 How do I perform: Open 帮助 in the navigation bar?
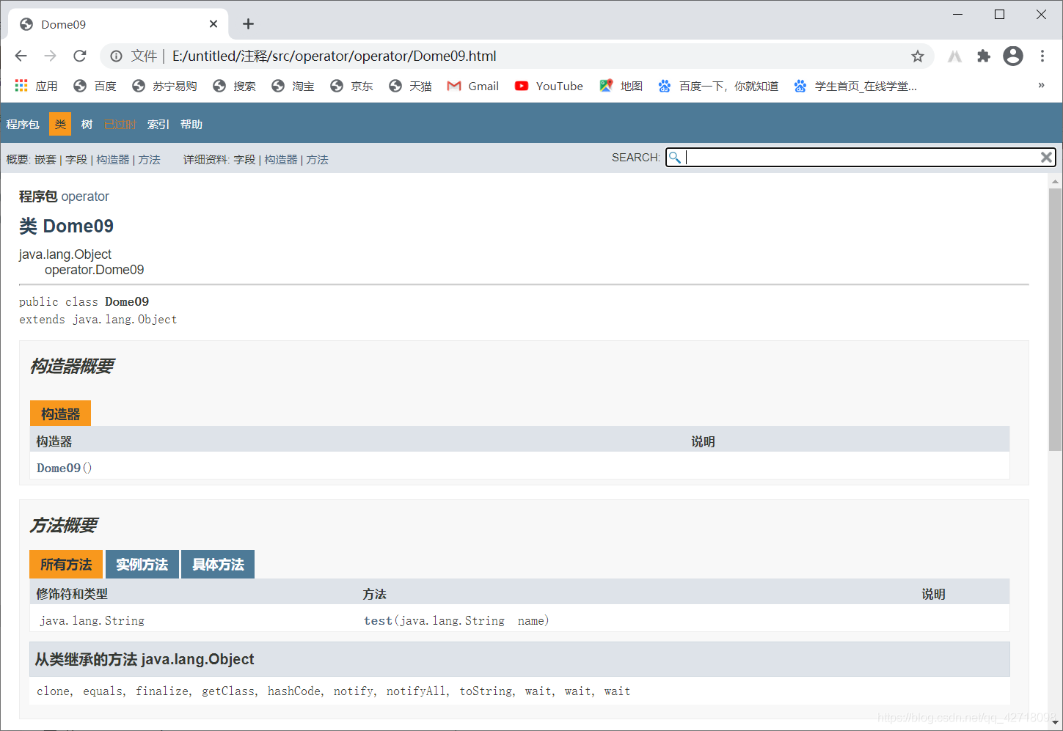point(191,124)
